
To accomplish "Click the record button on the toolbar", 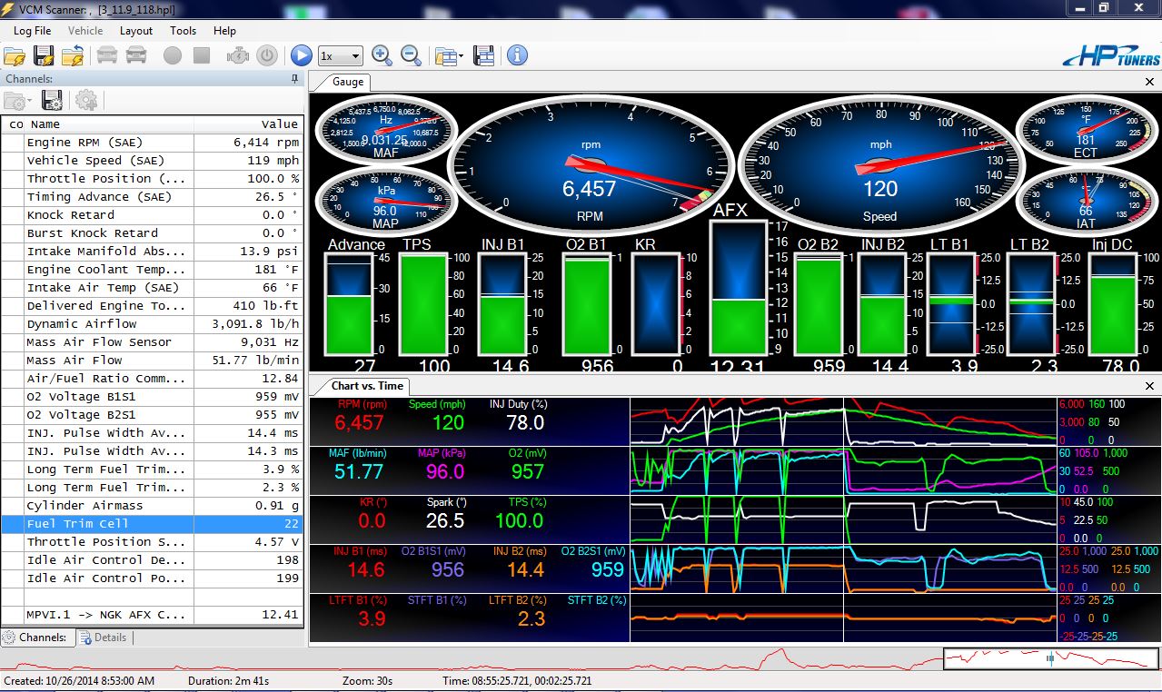I will click(x=173, y=55).
